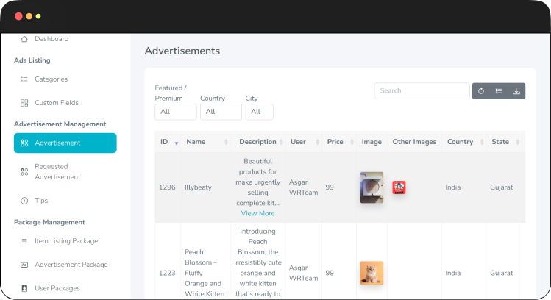Sort table by State column
Viewport: 551px width, 300px height.
click(x=504, y=142)
